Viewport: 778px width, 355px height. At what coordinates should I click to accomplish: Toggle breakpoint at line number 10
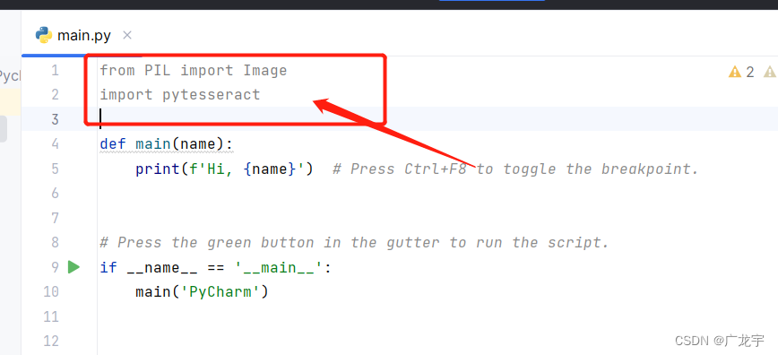[x=51, y=291]
